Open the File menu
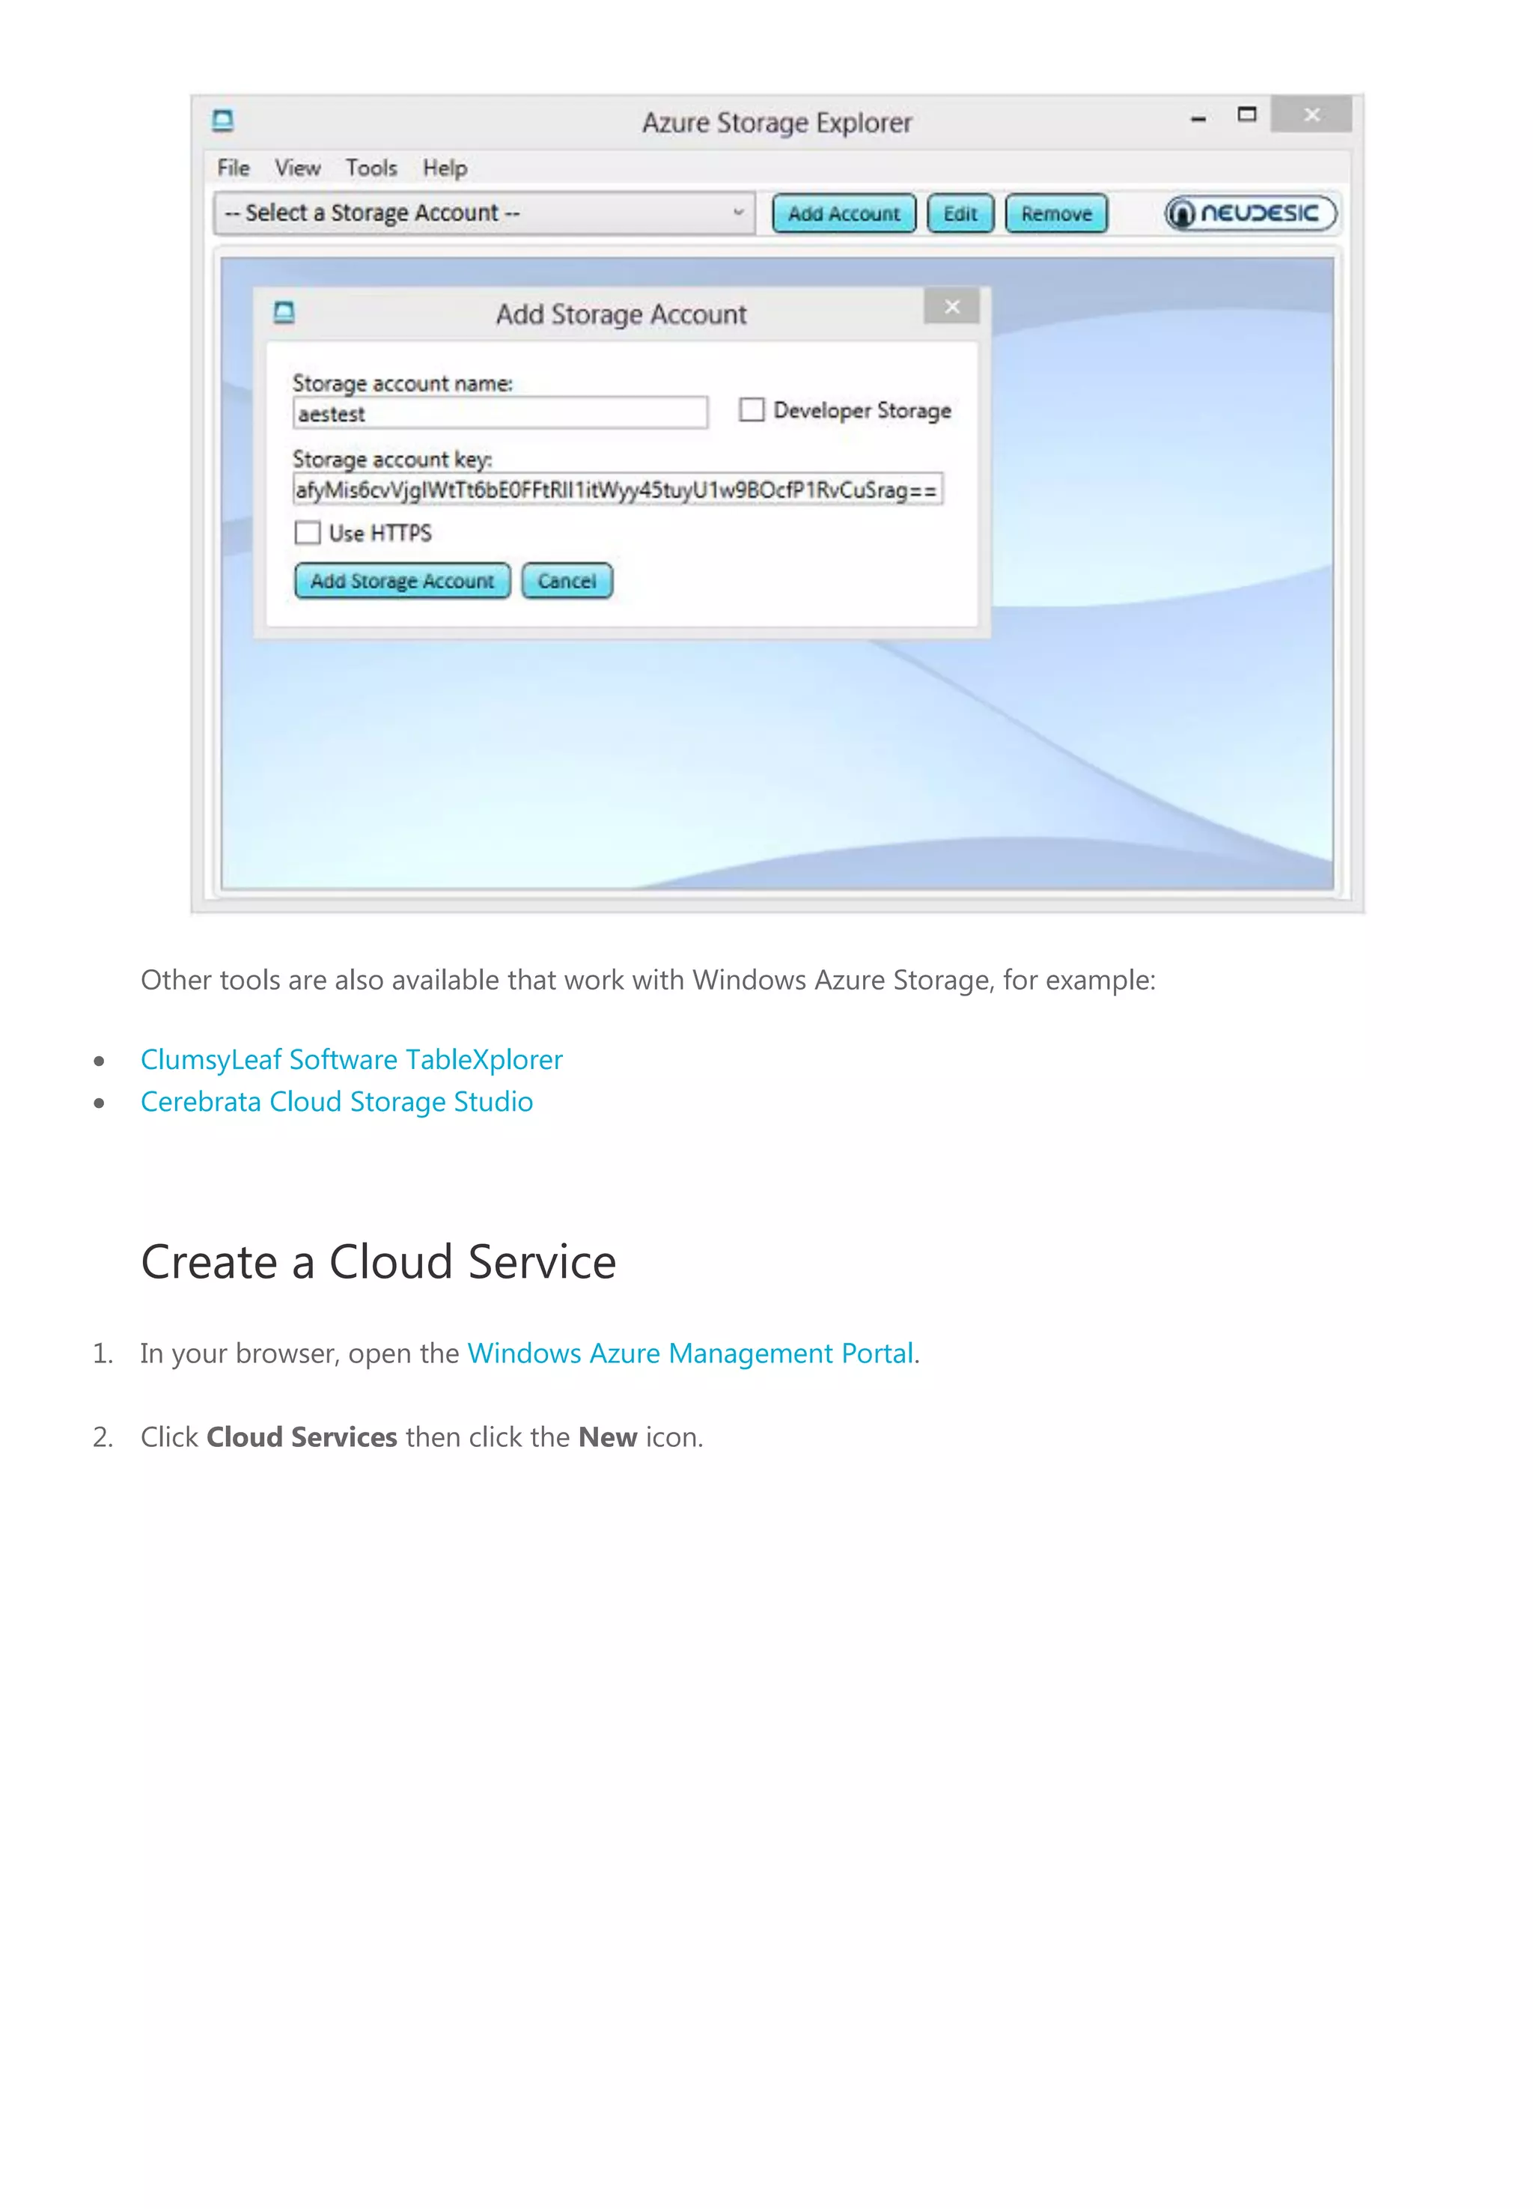The width and height of the screenshot is (1533, 2209). pos(234,168)
